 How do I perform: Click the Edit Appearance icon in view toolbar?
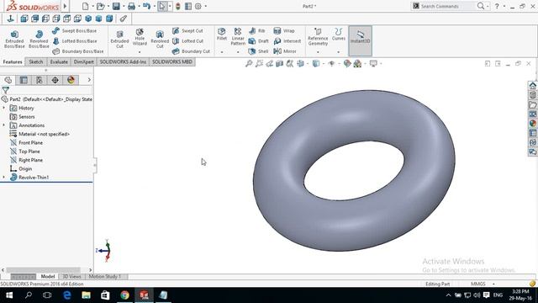click(347, 64)
